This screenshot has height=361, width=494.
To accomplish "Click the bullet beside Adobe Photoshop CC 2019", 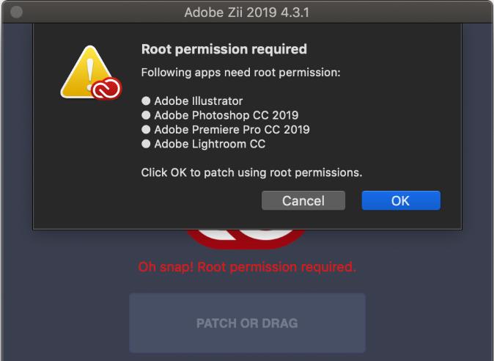I will [x=146, y=115].
